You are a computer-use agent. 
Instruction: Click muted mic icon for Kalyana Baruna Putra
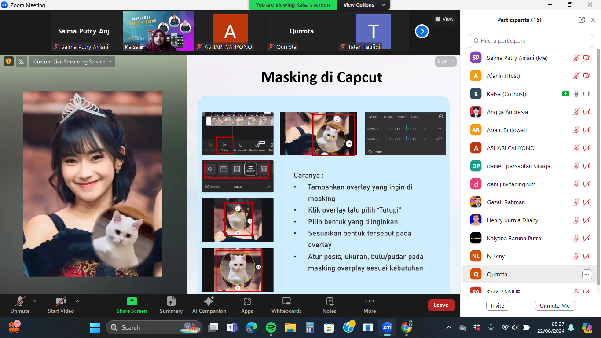[576, 238]
